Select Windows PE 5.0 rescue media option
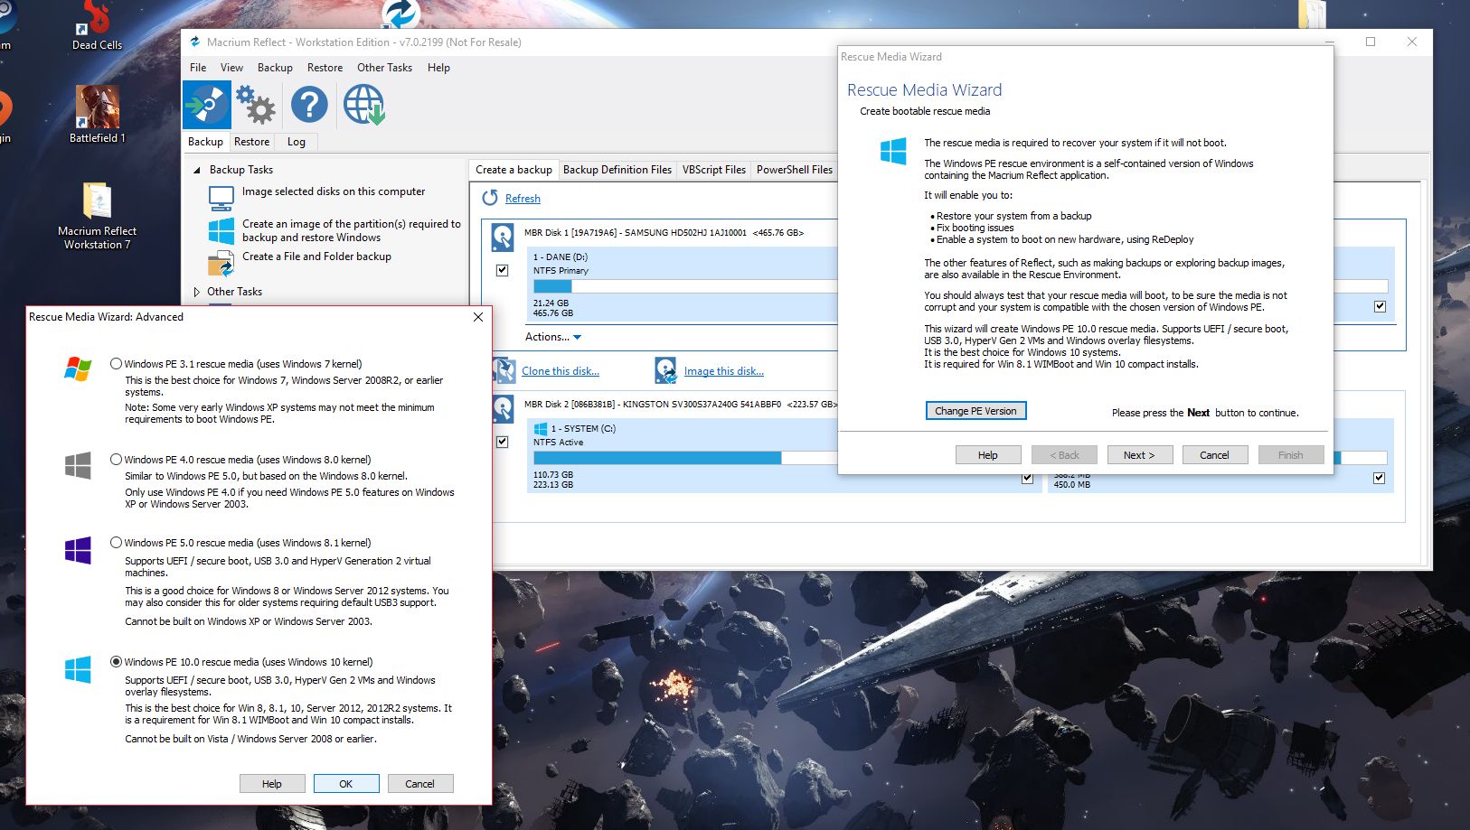Viewport: 1470px width, 830px height. [116, 543]
